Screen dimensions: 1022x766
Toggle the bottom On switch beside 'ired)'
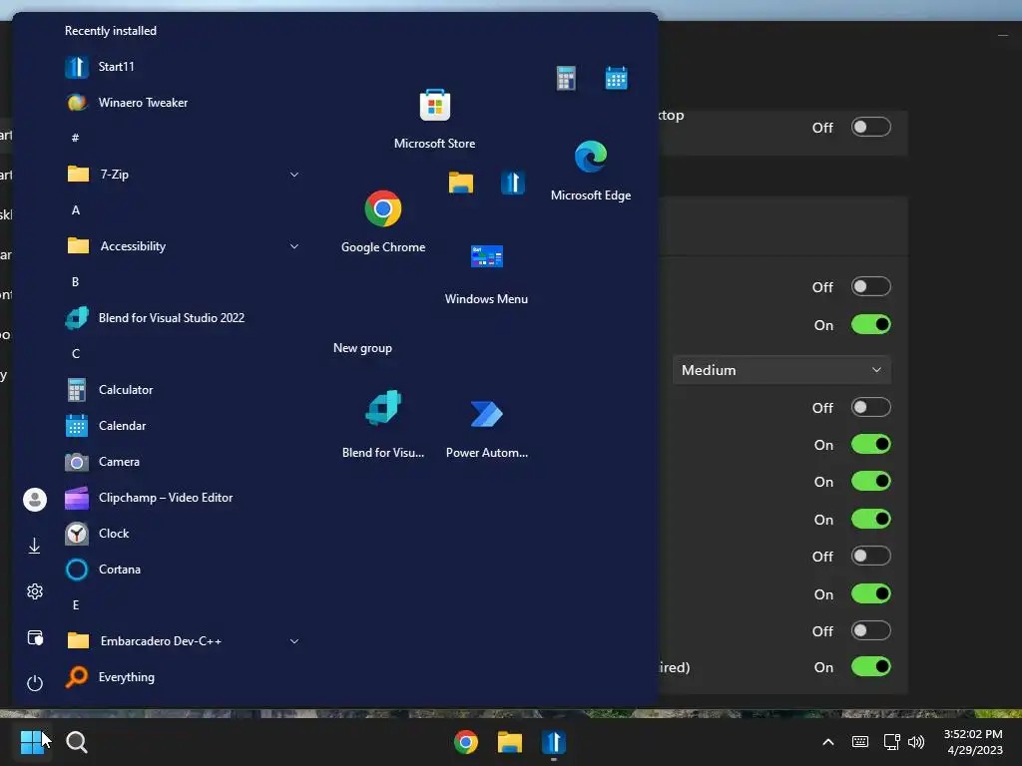point(870,667)
